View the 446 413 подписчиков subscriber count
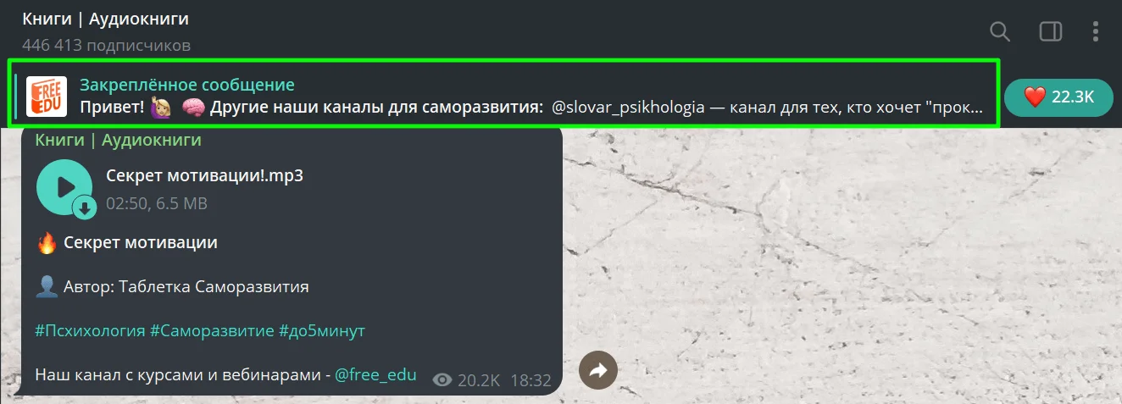The width and height of the screenshot is (1122, 404). pyautogui.click(x=107, y=45)
